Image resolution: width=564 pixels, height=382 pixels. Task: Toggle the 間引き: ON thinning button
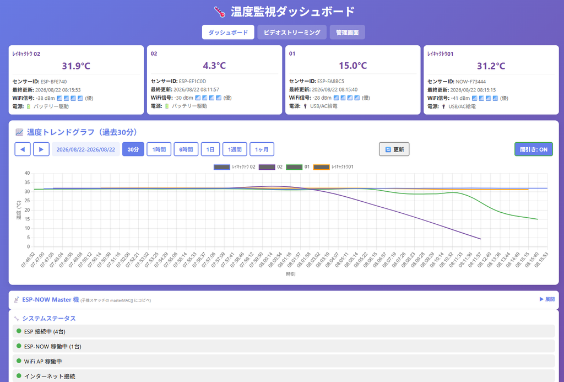pos(533,149)
